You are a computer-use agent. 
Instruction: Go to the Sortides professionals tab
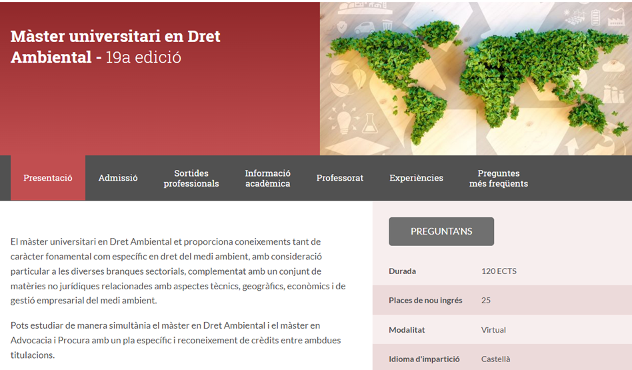(191, 178)
